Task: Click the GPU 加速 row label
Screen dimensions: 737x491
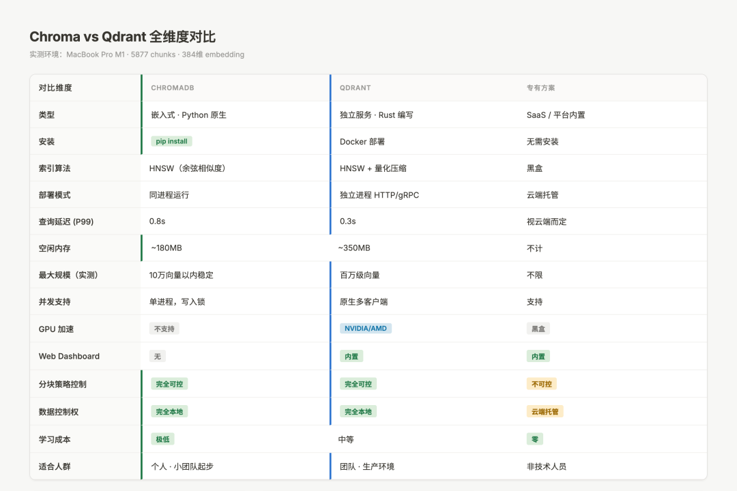Action: click(56, 329)
